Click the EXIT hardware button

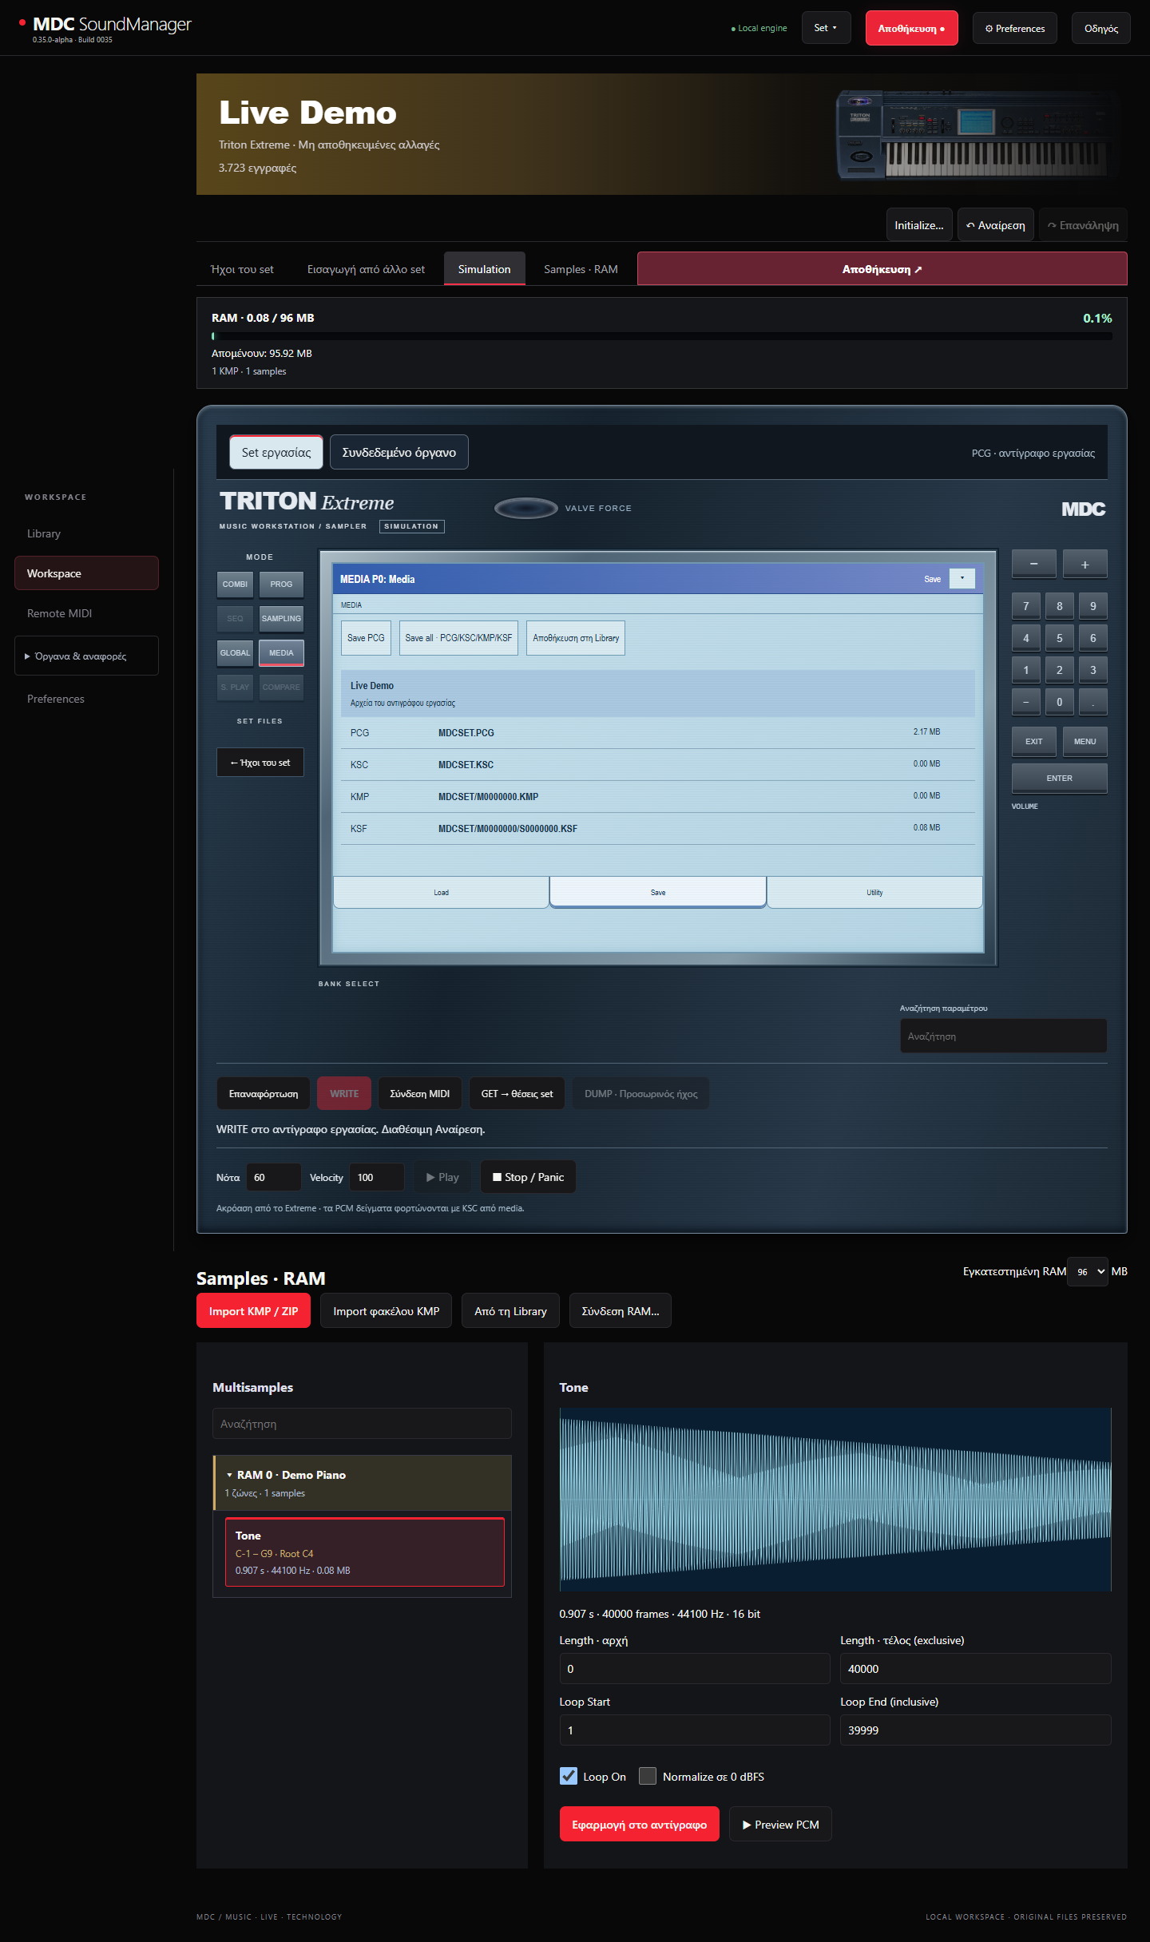click(x=1033, y=741)
